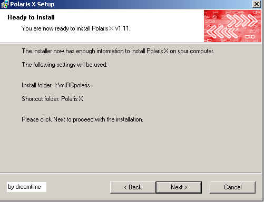Click the left-pointing chevrons in the banner
The width and height of the screenshot is (264, 202).
click(222, 32)
